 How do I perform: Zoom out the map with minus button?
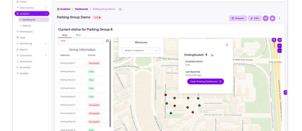coord(280,51)
